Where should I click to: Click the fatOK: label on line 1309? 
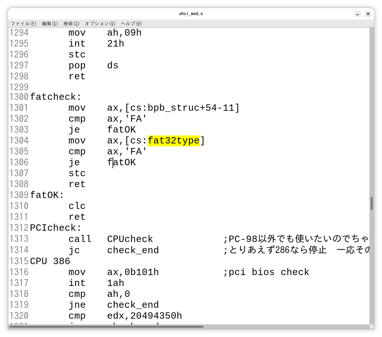click(x=47, y=195)
